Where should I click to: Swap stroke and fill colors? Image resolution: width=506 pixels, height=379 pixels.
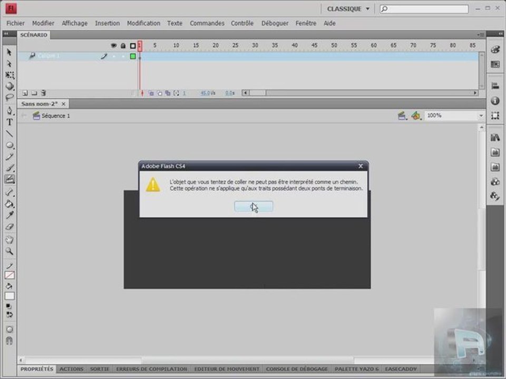click(9, 315)
